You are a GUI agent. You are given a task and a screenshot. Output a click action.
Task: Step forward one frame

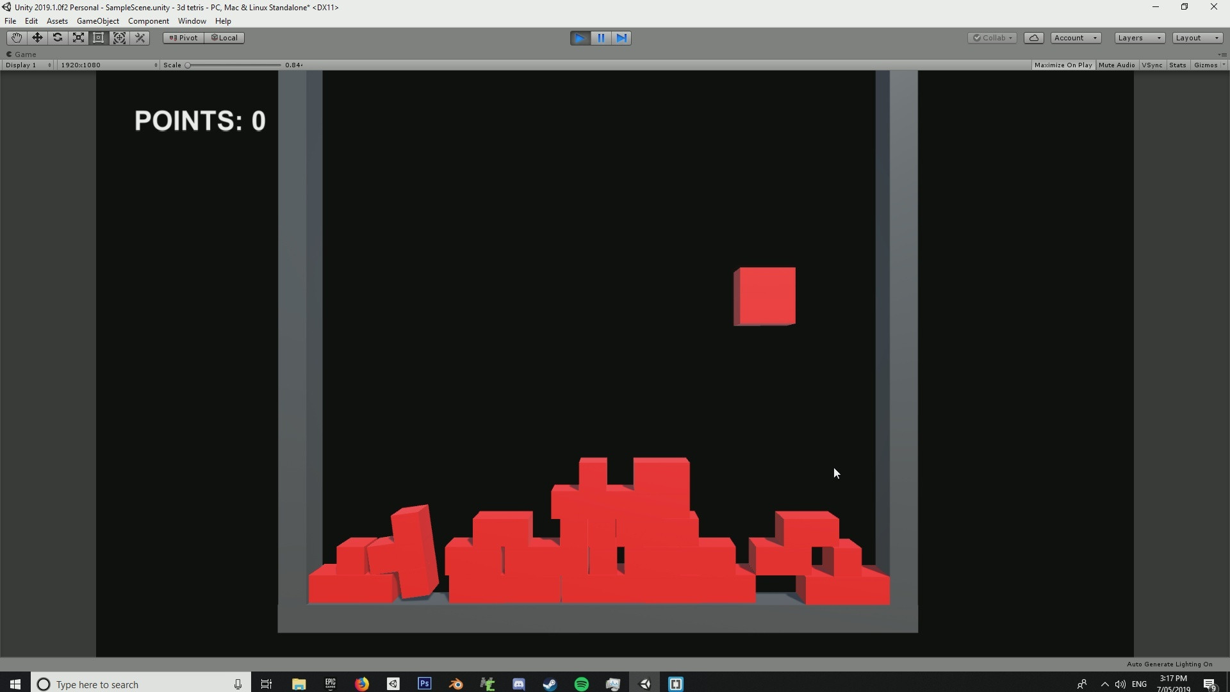pos(621,38)
